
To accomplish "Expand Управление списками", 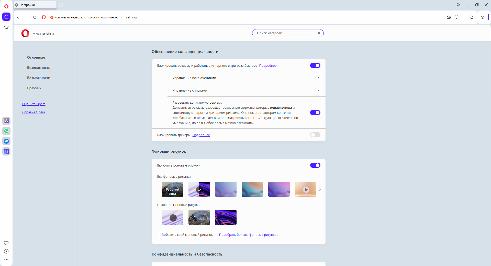I will 246,90.
